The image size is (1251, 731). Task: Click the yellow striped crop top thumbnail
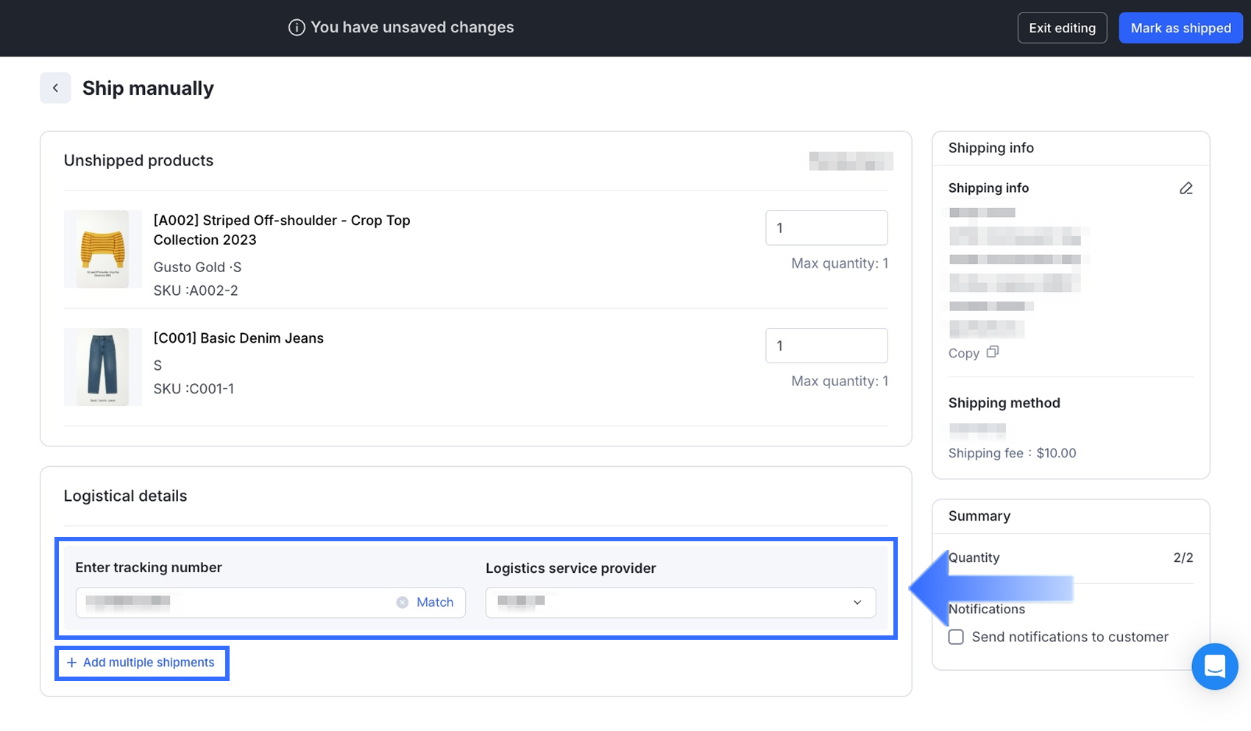(103, 249)
